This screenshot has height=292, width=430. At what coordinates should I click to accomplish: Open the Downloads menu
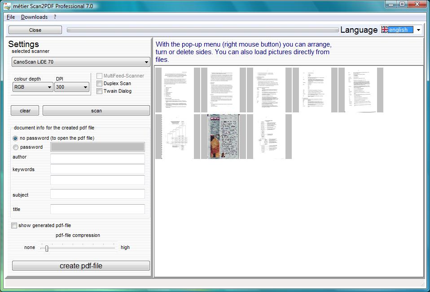click(34, 17)
